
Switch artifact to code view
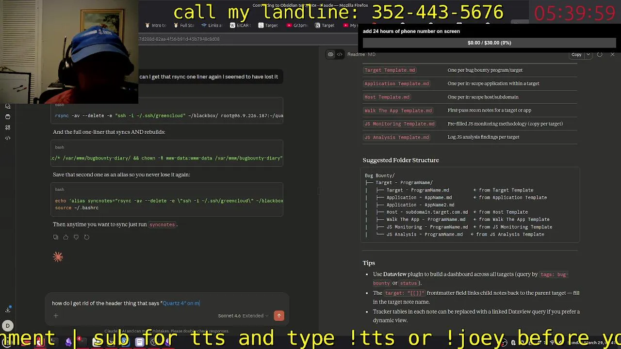coord(340,54)
